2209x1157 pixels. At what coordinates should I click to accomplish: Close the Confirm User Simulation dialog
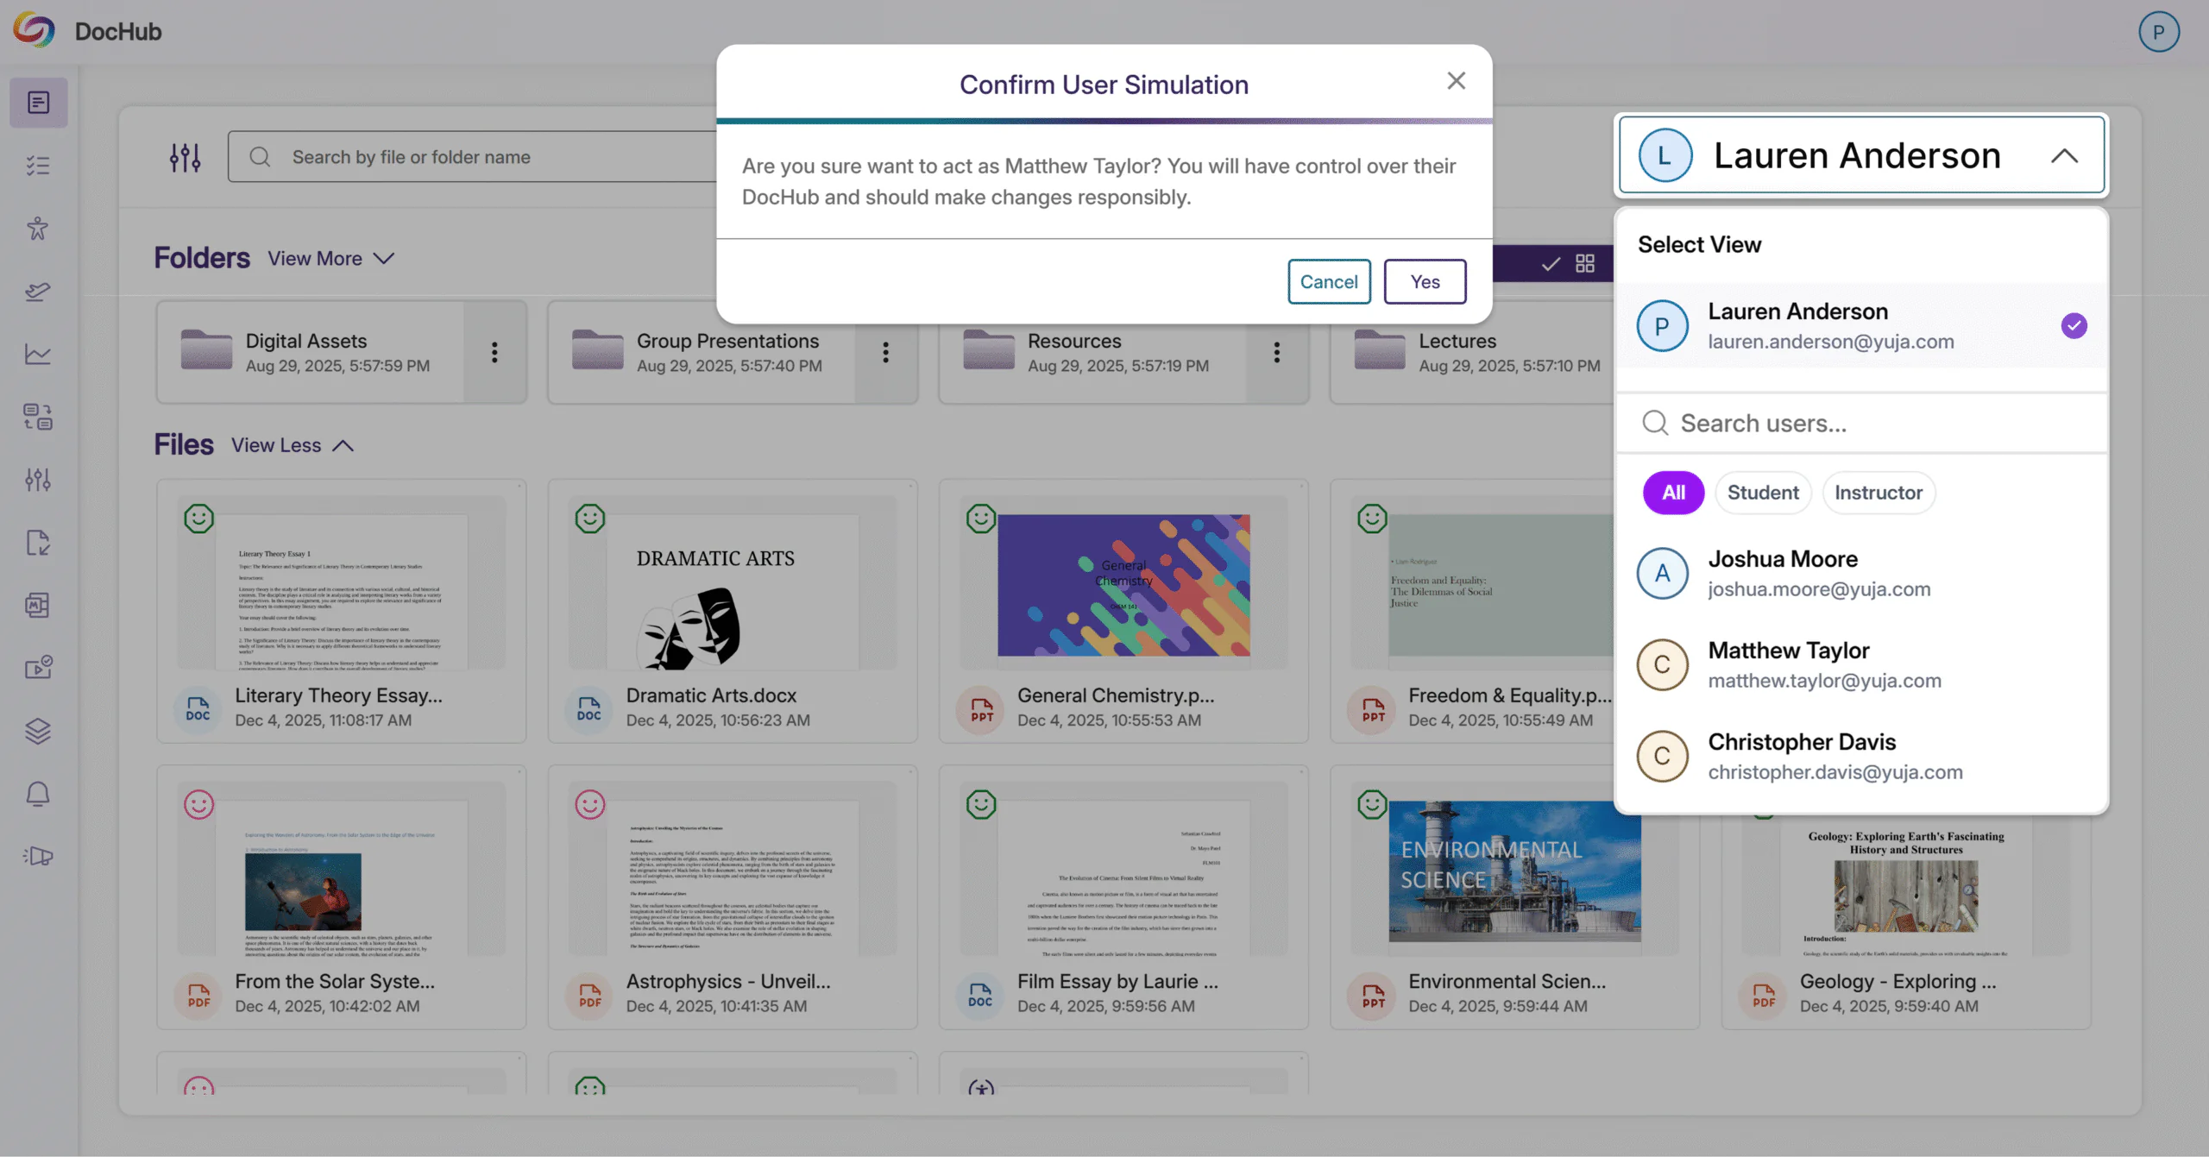(x=1456, y=81)
